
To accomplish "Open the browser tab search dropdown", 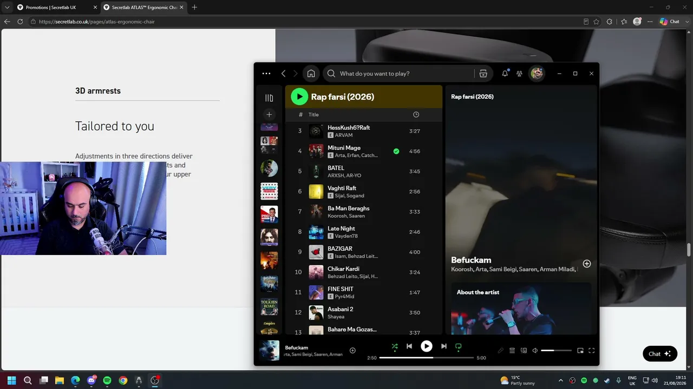I will tap(7, 8).
